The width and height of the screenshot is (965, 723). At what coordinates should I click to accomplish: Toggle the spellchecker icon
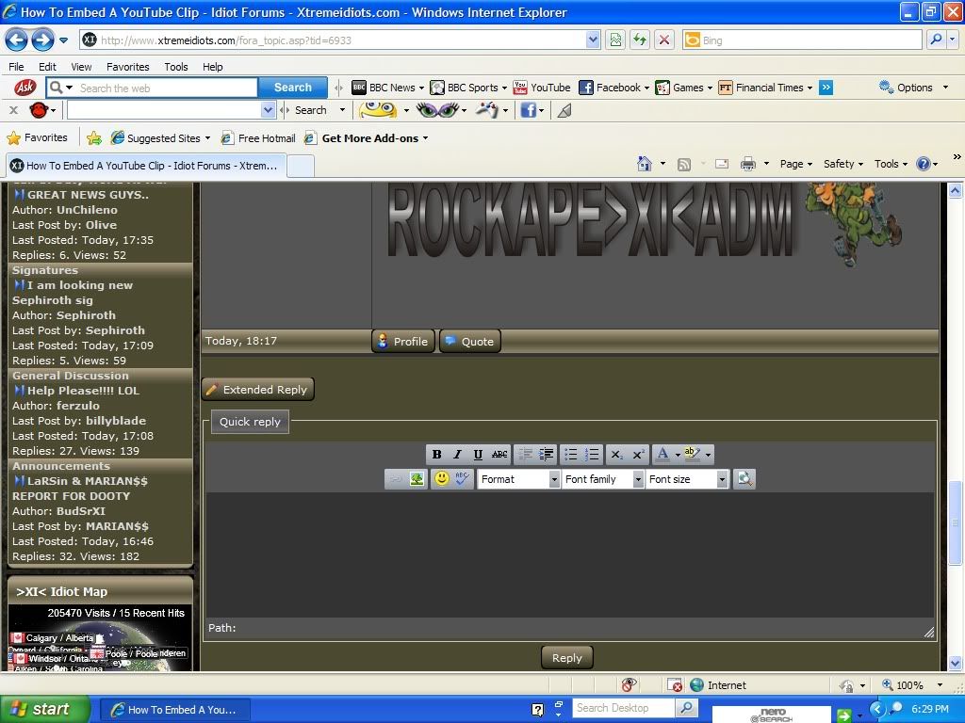click(462, 479)
